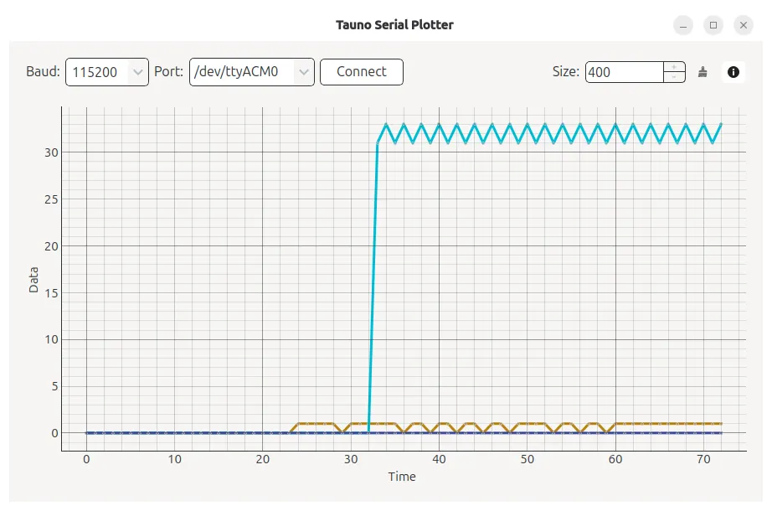Select the "15" tick on the Data axis

pos(51,293)
